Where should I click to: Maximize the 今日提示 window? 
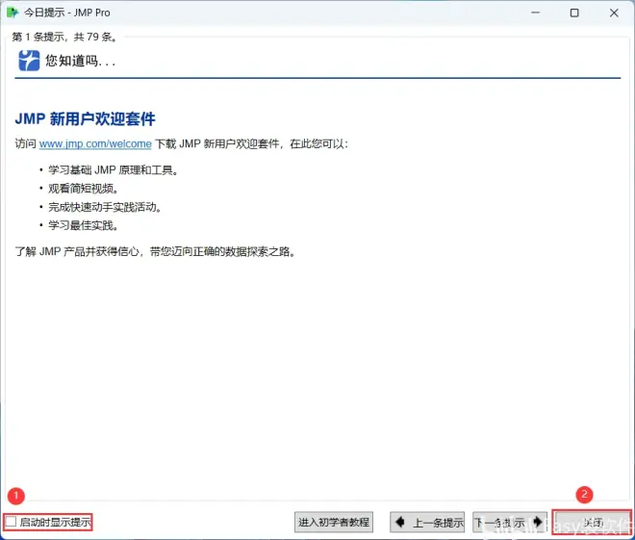[574, 13]
